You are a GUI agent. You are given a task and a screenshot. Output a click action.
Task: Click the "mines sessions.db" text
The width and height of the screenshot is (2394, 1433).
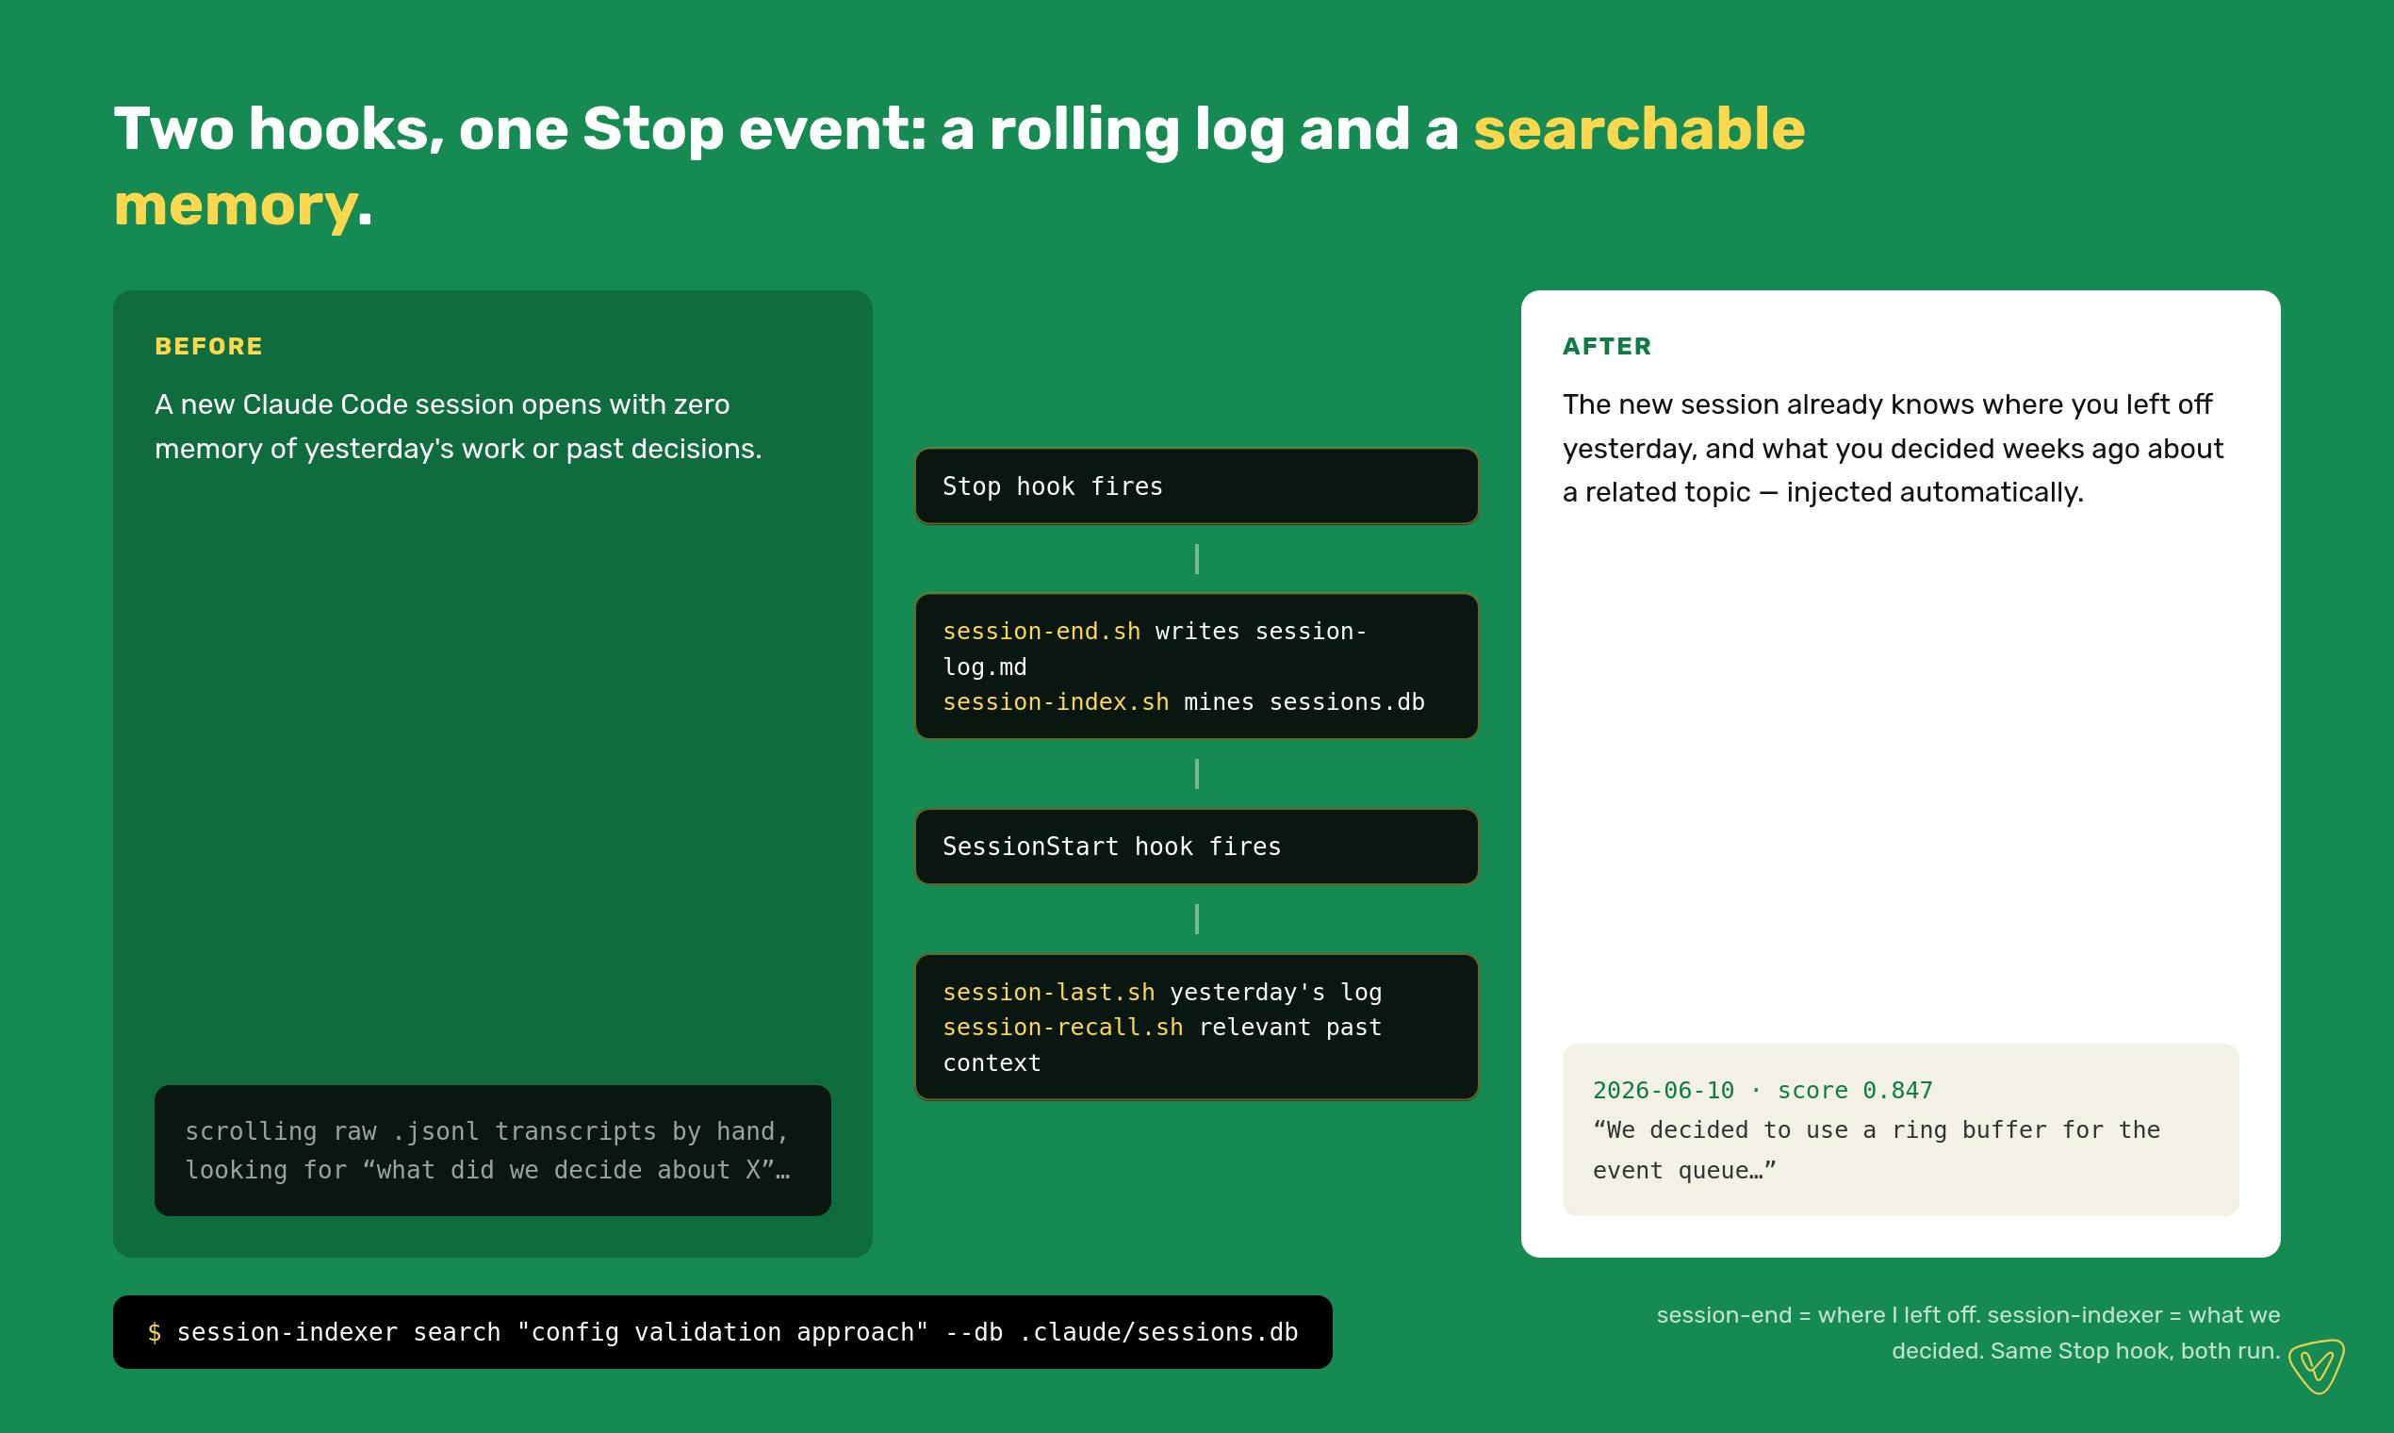tap(1304, 702)
